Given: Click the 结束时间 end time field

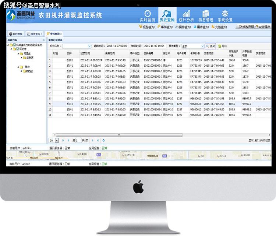Looking at the screenshot, I should point(154,46).
